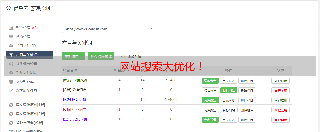This screenshot has width=320, height=132.
Task: Click 词库绑定 for 网站更新 row
Action: click(210, 100)
